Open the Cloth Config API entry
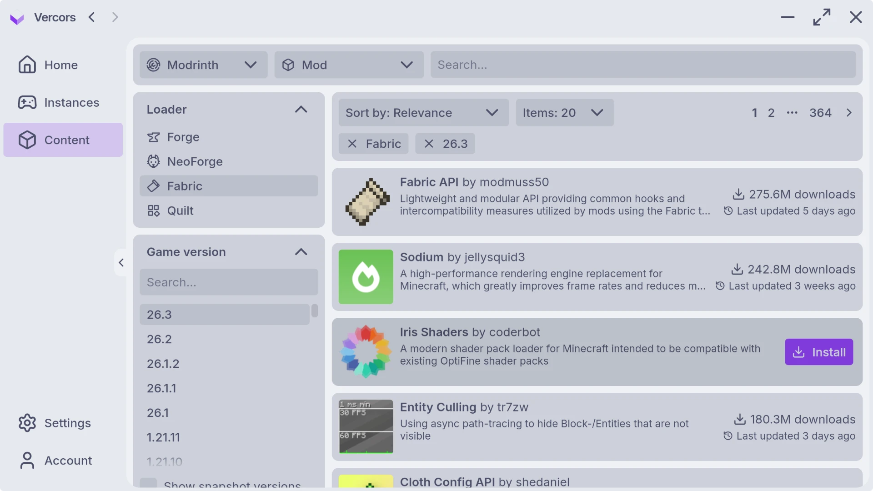The width and height of the screenshot is (873, 491). (597, 478)
